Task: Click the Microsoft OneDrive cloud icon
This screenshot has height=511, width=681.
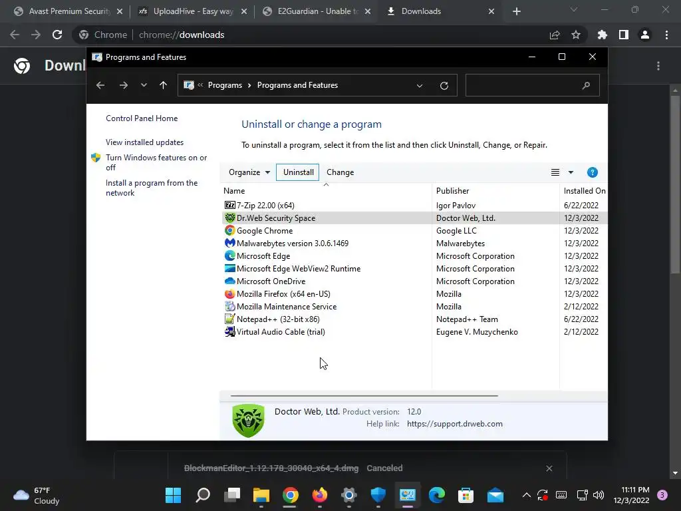Action: 229,281
